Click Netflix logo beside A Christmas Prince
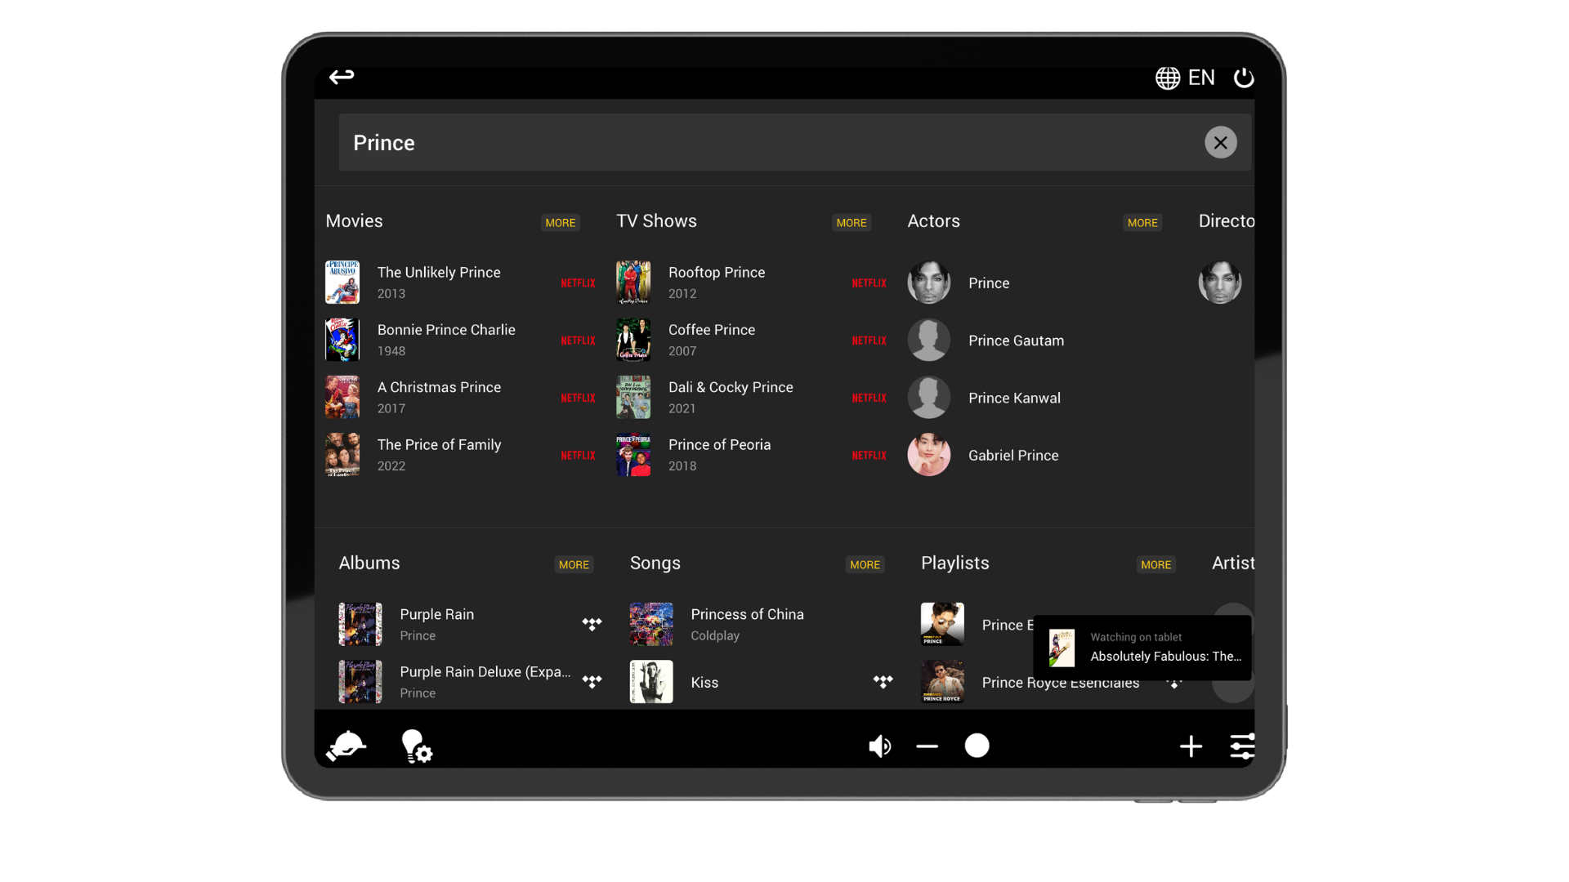1569x882 pixels. [578, 398]
